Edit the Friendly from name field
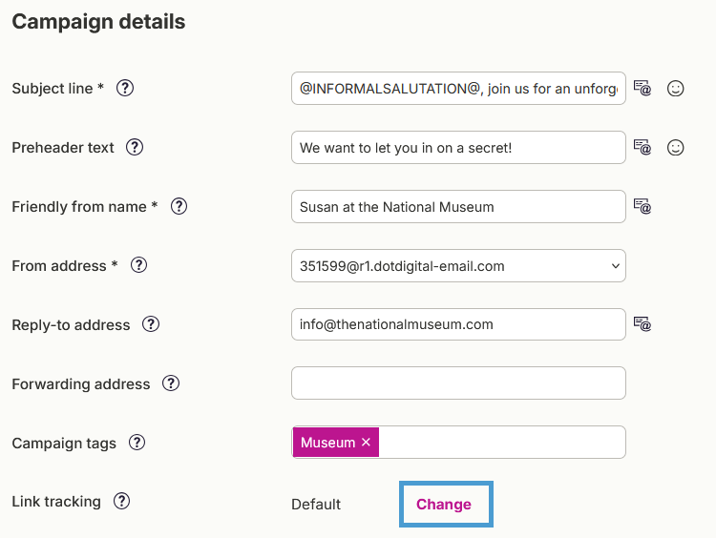The height and width of the screenshot is (538, 716). pyautogui.click(x=458, y=206)
